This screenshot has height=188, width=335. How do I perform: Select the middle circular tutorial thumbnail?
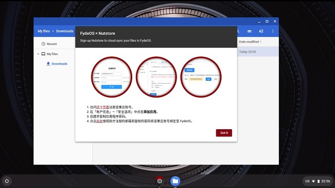point(156,77)
